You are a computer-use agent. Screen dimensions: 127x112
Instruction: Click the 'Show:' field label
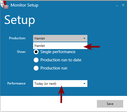pos(21,52)
